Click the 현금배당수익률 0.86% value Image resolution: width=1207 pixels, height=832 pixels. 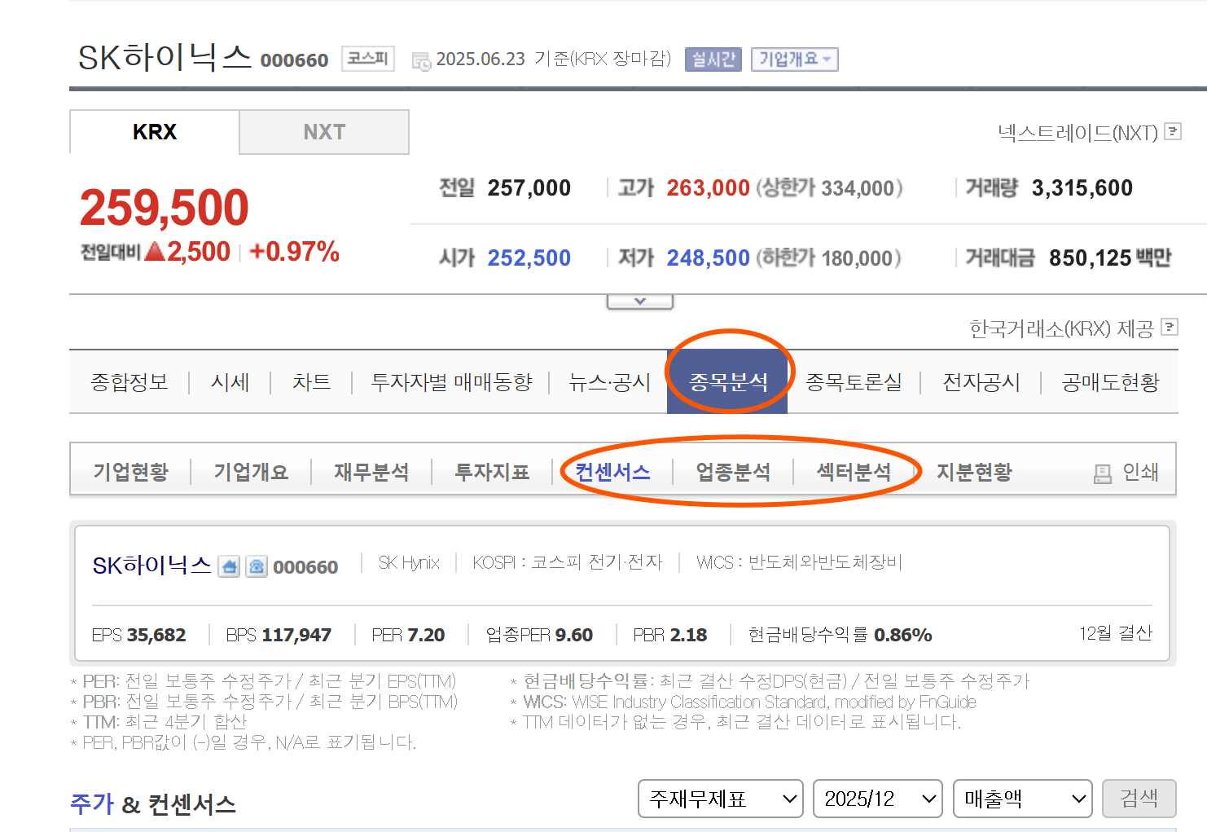tap(903, 635)
